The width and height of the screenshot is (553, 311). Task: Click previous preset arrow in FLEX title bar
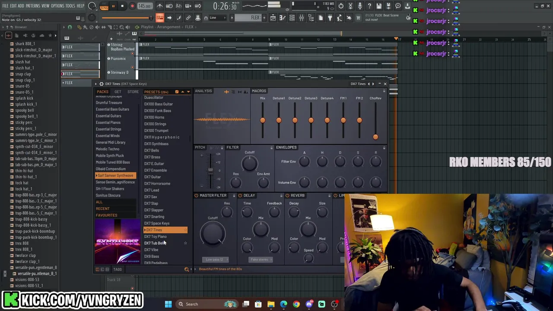point(369,84)
